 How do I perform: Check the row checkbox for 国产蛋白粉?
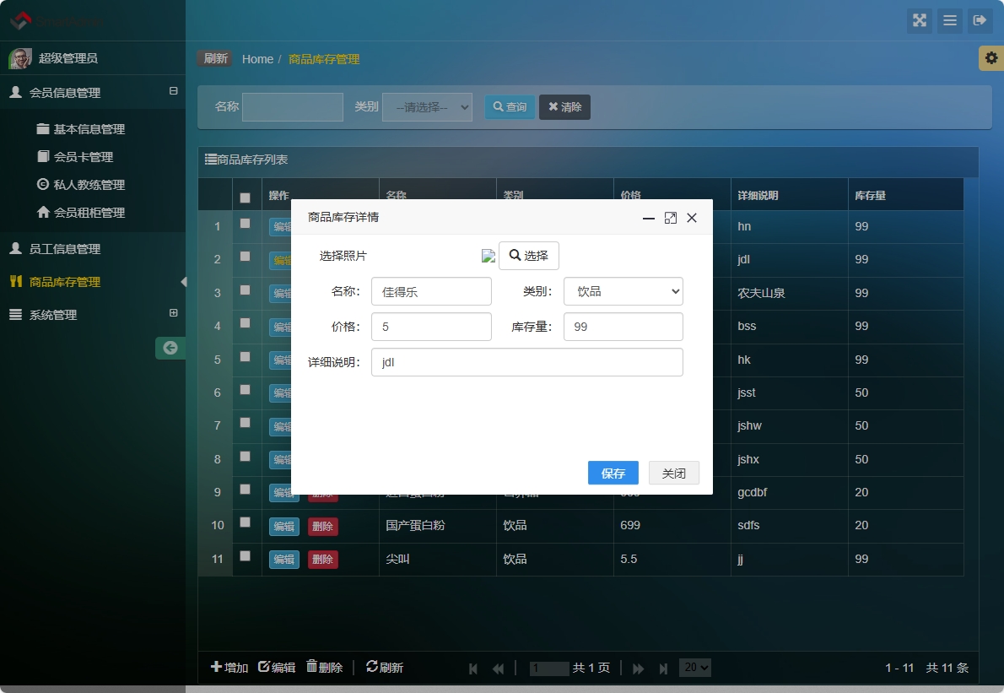(x=246, y=525)
